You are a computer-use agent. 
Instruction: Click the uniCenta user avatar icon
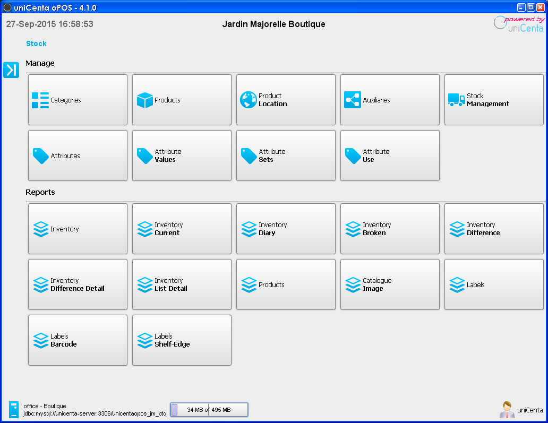coord(507,410)
